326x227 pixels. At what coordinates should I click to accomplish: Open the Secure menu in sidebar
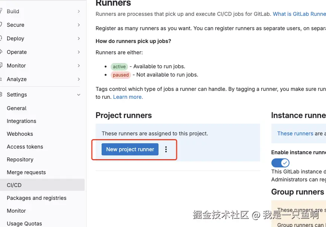click(41, 25)
